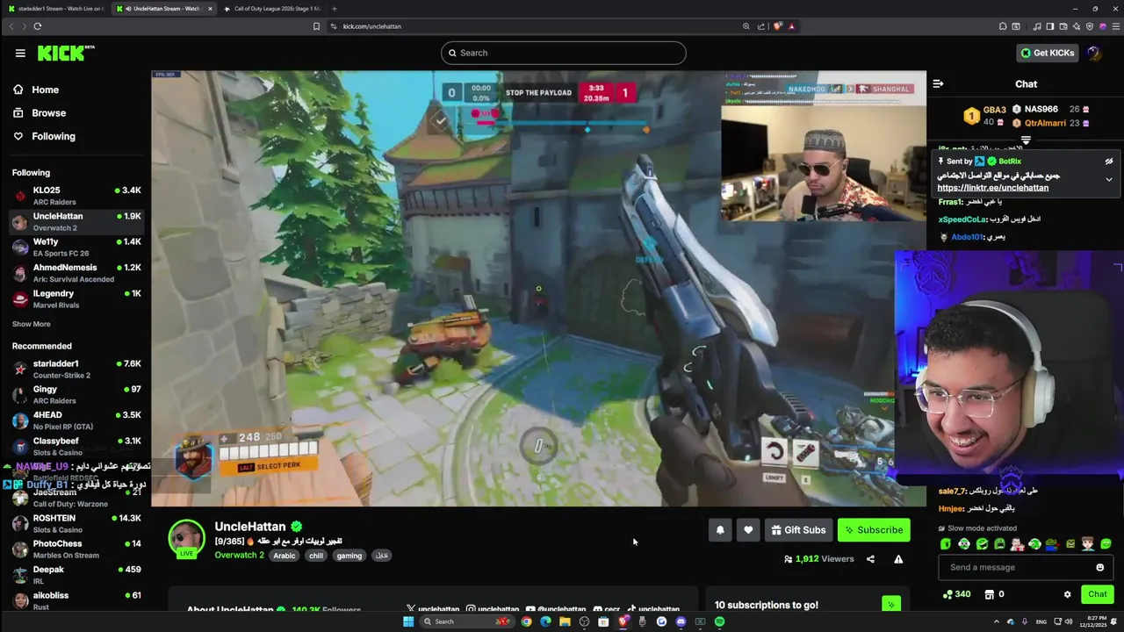Click the gift sub button near subscriptions goal
1124x632 pixels.
(x=891, y=605)
